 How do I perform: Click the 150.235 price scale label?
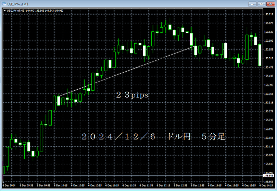(x=268, y=120)
